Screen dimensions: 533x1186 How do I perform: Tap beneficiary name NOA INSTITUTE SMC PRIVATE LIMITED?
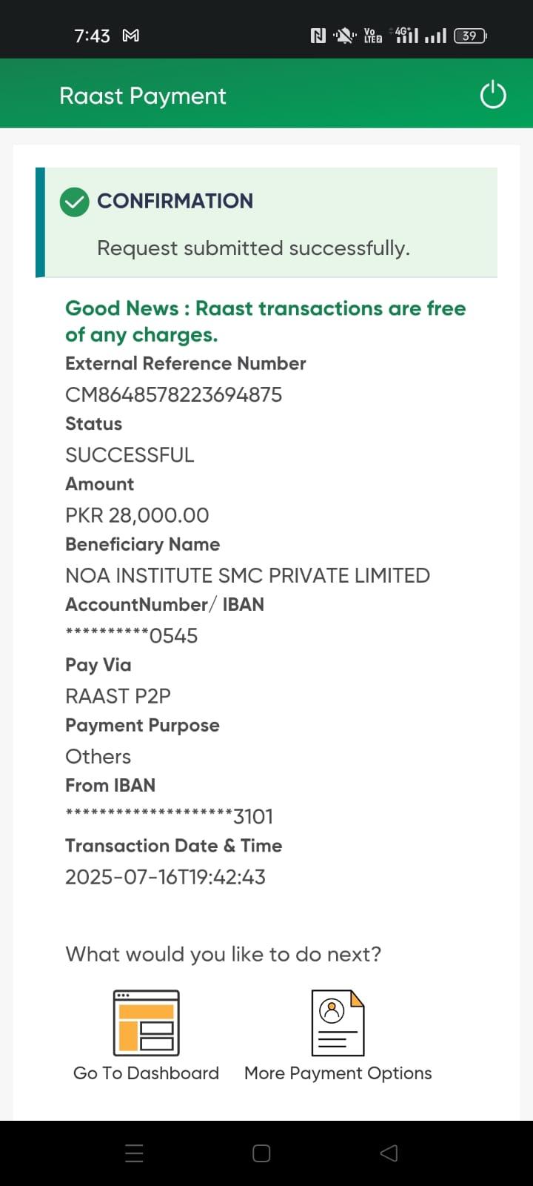coord(247,575)
